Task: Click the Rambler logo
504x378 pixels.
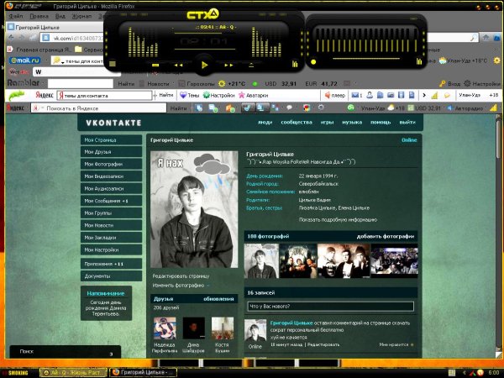Action: pyautogui.click(x=24, y=83)
